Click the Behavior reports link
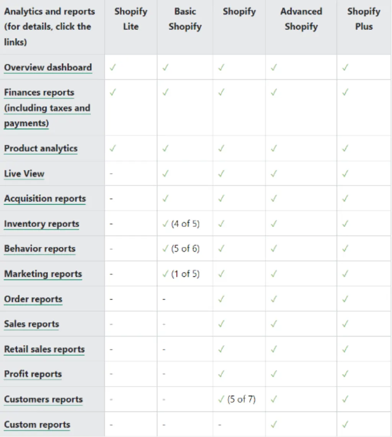Image resolution: width=392 pixels, height=437 pixels. pos(40,249)
